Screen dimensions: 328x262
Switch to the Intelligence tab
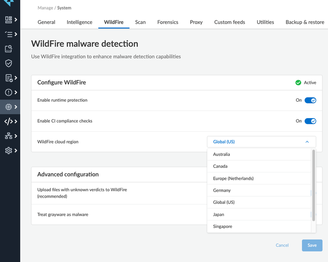80,22
